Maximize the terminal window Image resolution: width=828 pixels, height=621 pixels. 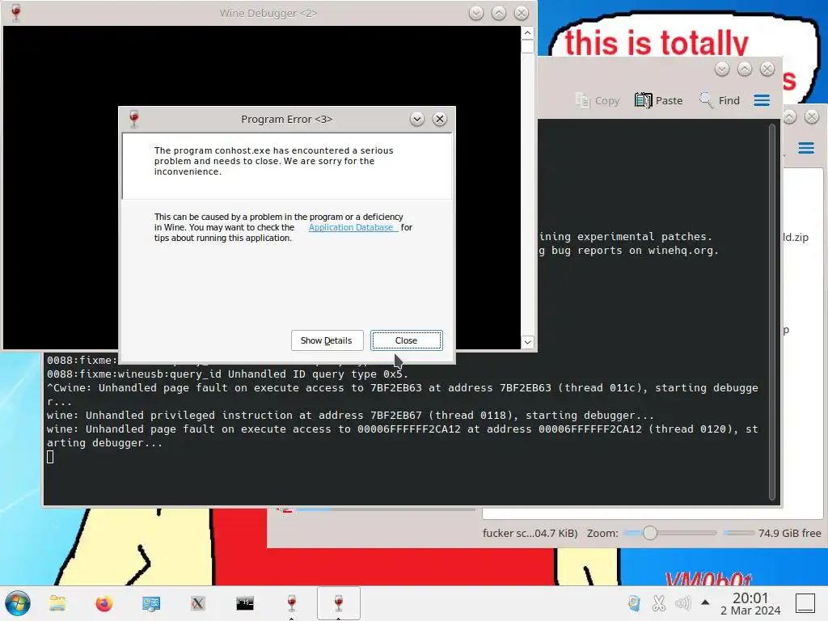[745, 69]
